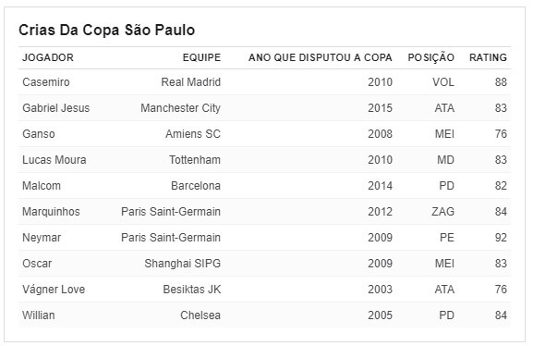533x346 pixels.
Task: Click Neymar's rating value 92
Action: click(501, 238)
